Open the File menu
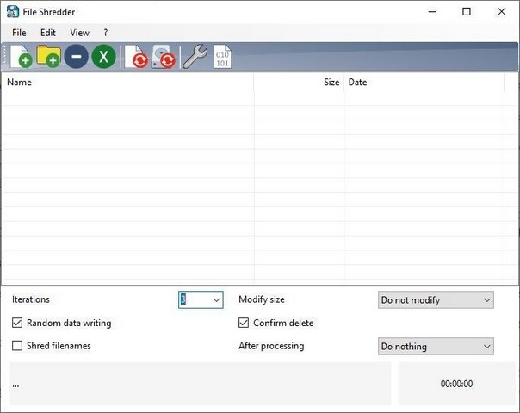 pos(19,33)
